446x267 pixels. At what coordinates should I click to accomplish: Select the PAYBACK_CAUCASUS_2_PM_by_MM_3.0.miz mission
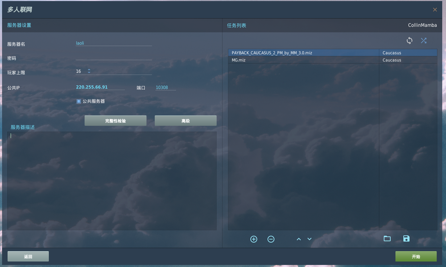(x=332, y=53)
